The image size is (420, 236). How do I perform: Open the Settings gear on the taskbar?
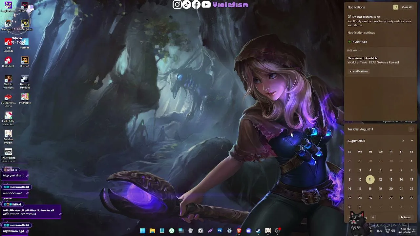[x=229, y=231]
